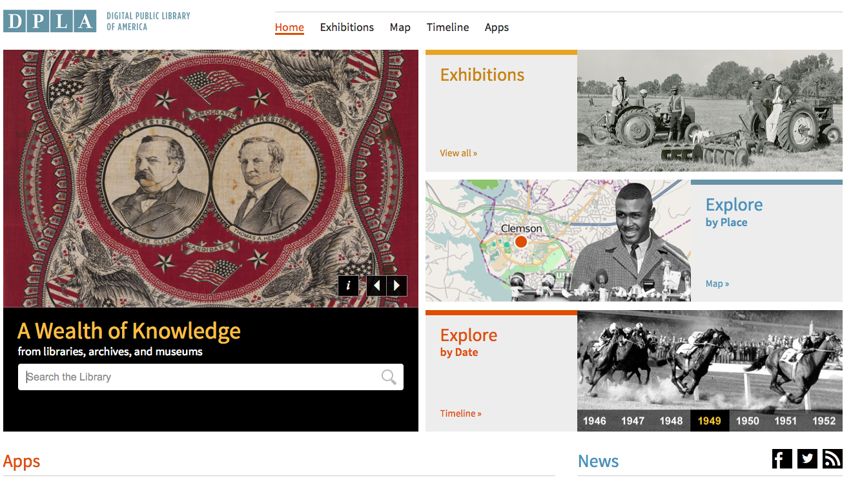Click the View all exhibitions link
This screenshot has height=480, width=862.
[x=458, y=153]
